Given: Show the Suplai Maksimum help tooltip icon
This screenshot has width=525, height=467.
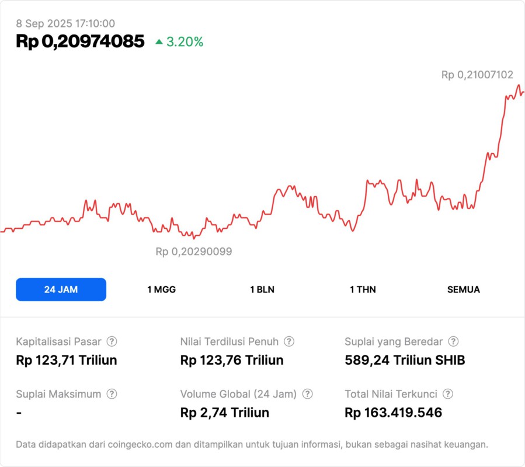Looking at the screenshot, I should (112, 394).
